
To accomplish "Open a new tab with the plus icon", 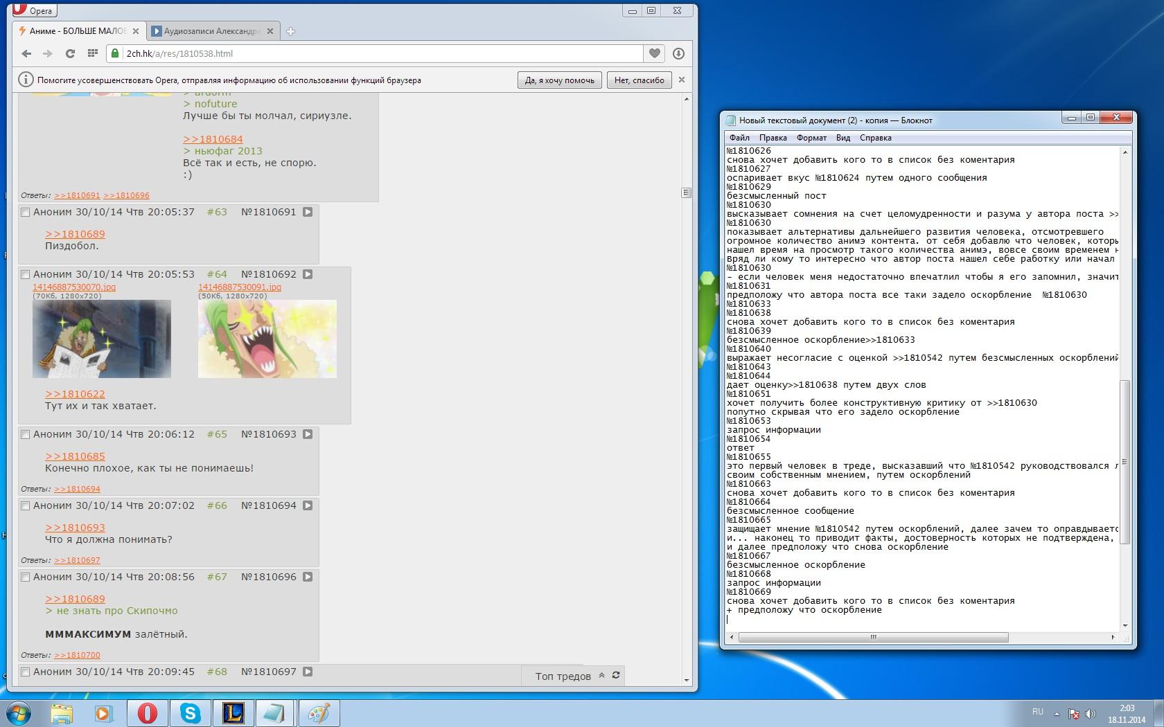I will click(290, 31).
